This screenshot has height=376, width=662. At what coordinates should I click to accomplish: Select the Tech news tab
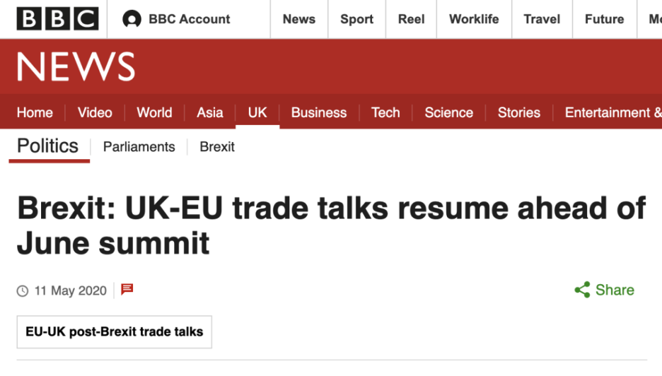pos(385,112)
